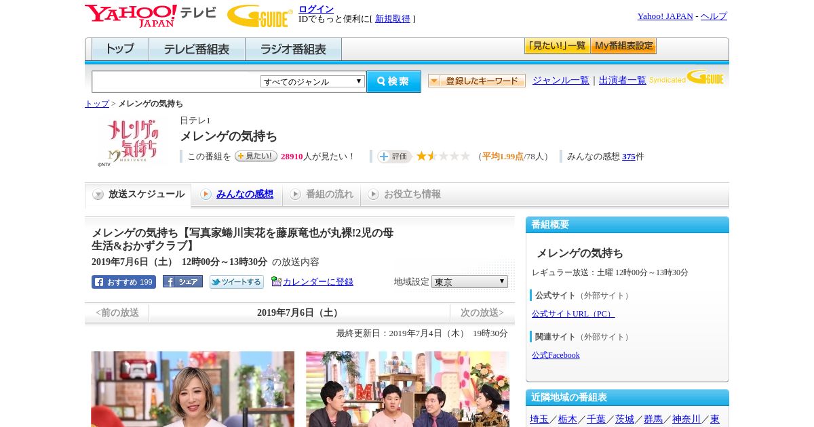Click the 栃木 region link
Viewport: 814px width, 427px height.
(x=568, y=419)
